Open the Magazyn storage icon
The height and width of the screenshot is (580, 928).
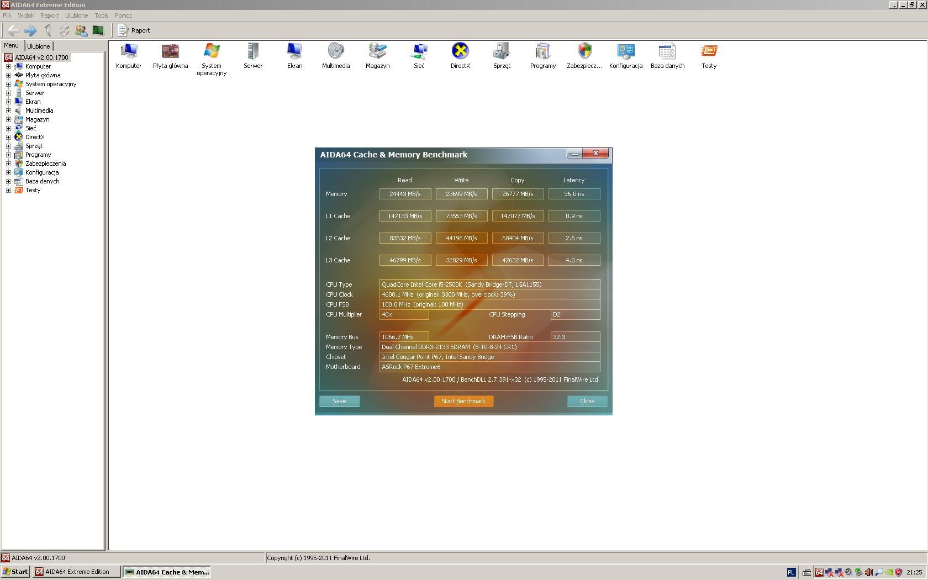(377, 51)
